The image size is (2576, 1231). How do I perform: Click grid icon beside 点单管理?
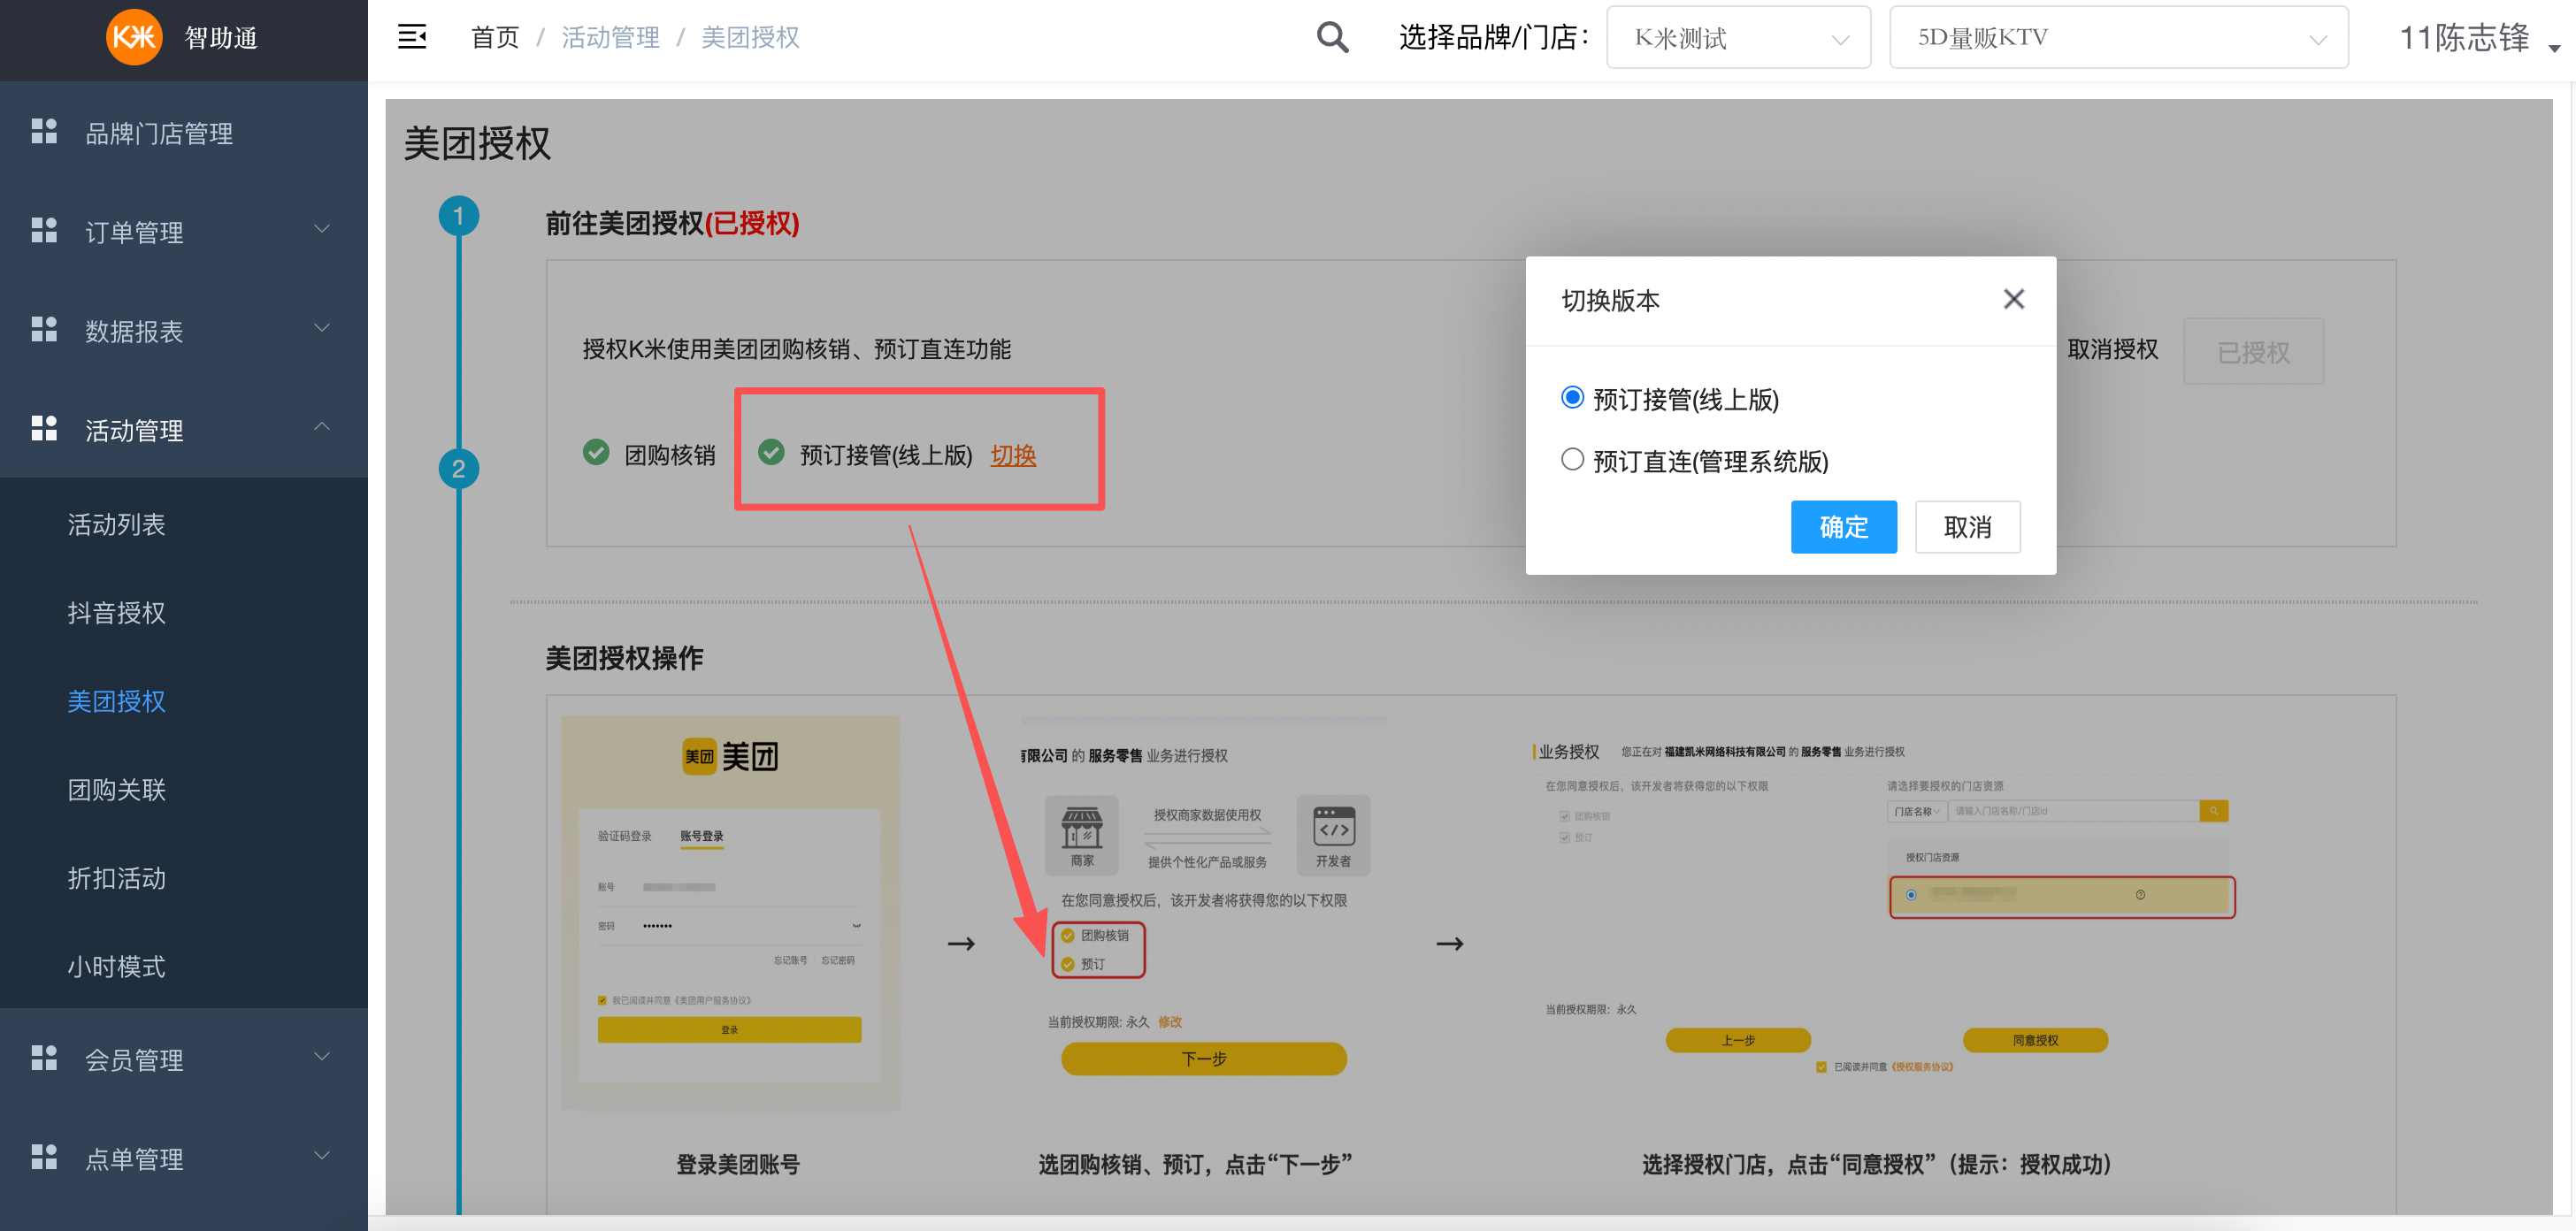[44, 1157]
